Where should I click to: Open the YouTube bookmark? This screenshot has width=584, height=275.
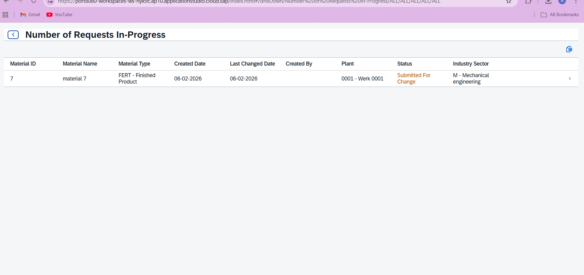tap(60, 15)
